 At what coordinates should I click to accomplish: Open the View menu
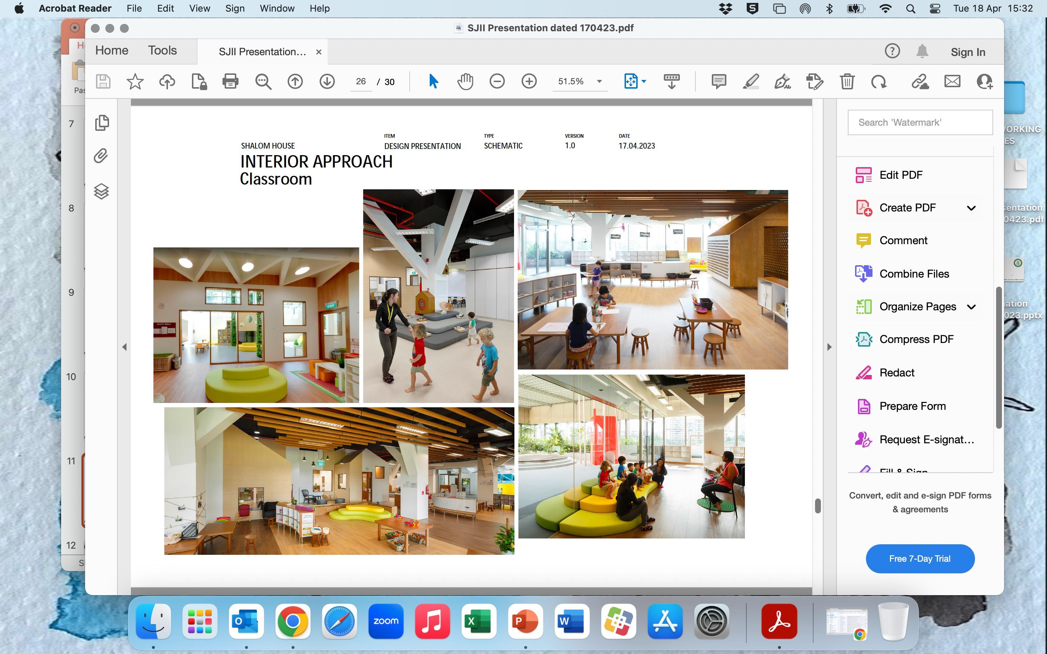click(200, 9)
